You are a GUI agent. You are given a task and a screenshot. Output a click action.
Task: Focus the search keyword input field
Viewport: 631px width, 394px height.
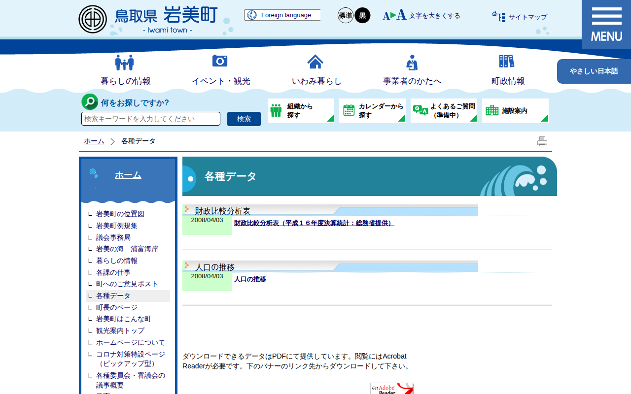(151, 119)
